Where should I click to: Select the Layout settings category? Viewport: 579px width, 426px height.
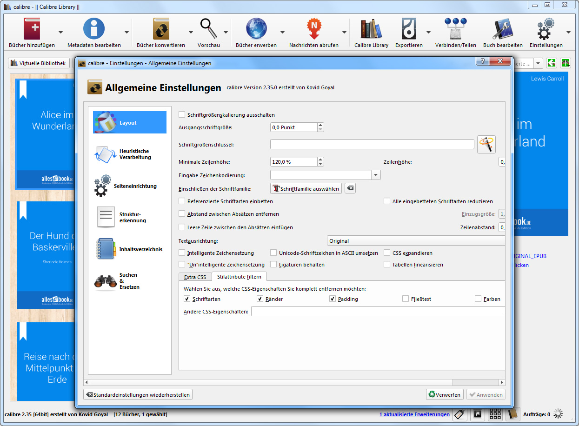click(130, 122)
